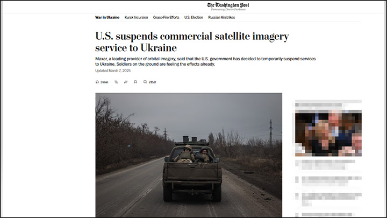Click the second blurred numbered sidebar story

[328, 199]
